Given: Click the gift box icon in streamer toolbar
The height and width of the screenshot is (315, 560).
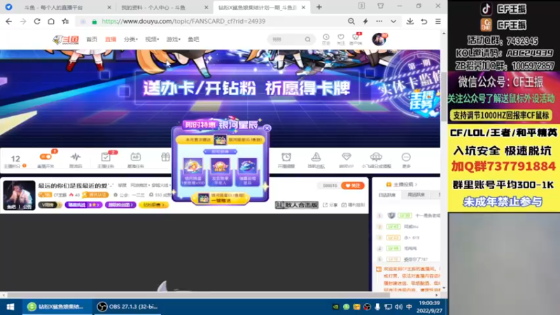Looking at the screenshot, I should point(165,157).
